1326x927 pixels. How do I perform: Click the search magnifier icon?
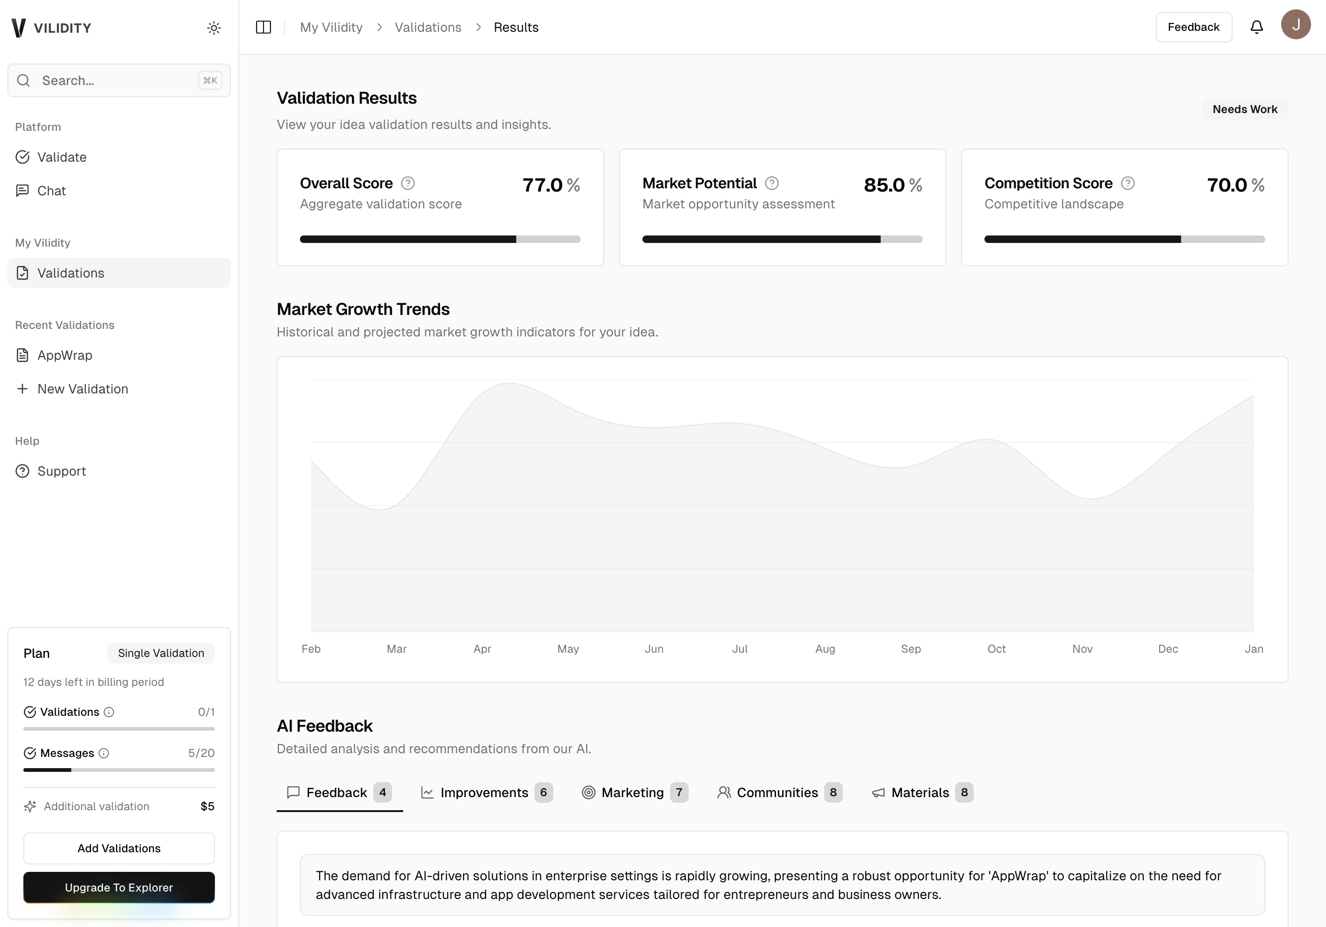point(23,80)
